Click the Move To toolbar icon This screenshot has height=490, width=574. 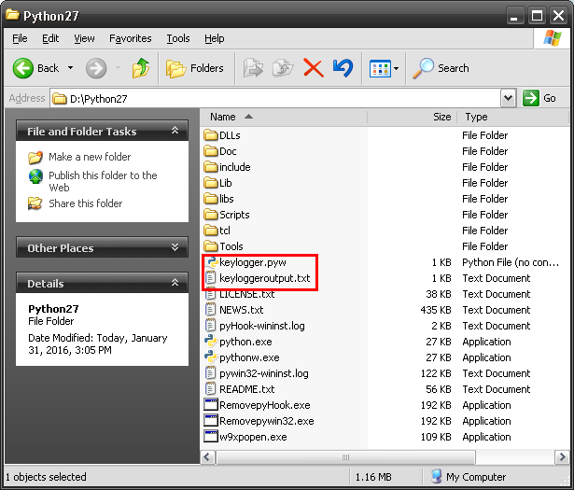(253, 68)
